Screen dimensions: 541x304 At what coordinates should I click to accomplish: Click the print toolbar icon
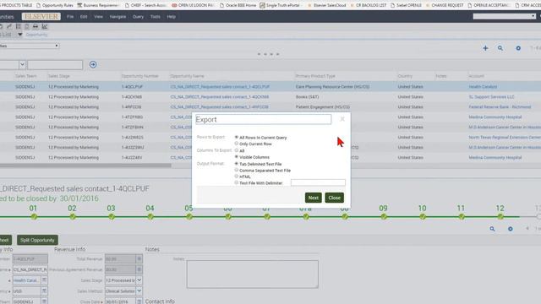[36, 26]
